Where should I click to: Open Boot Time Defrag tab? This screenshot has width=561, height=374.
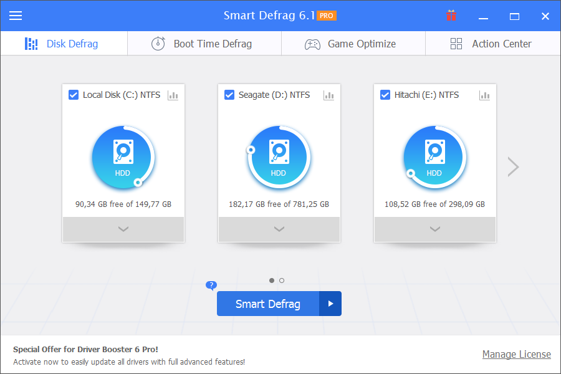[x=204, y=44]
